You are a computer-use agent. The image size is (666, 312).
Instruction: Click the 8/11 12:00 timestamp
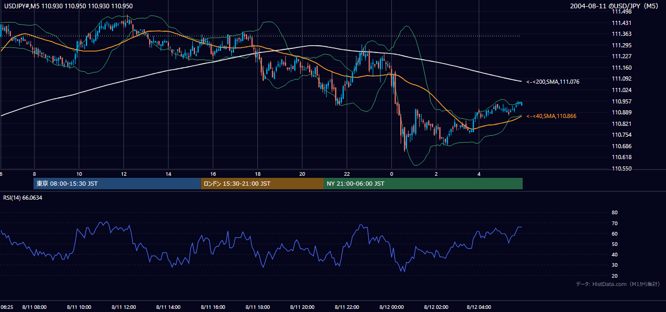pyautogui.click(x=124, y=307)
